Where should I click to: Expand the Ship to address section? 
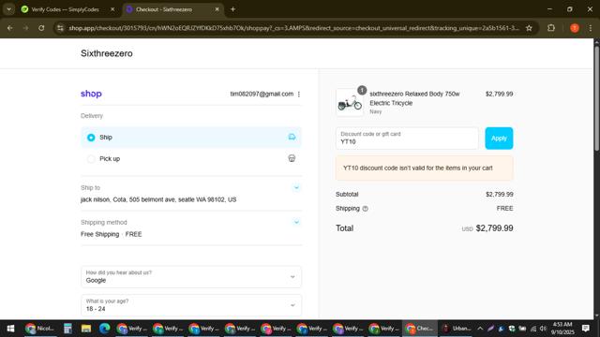(296, 187)
